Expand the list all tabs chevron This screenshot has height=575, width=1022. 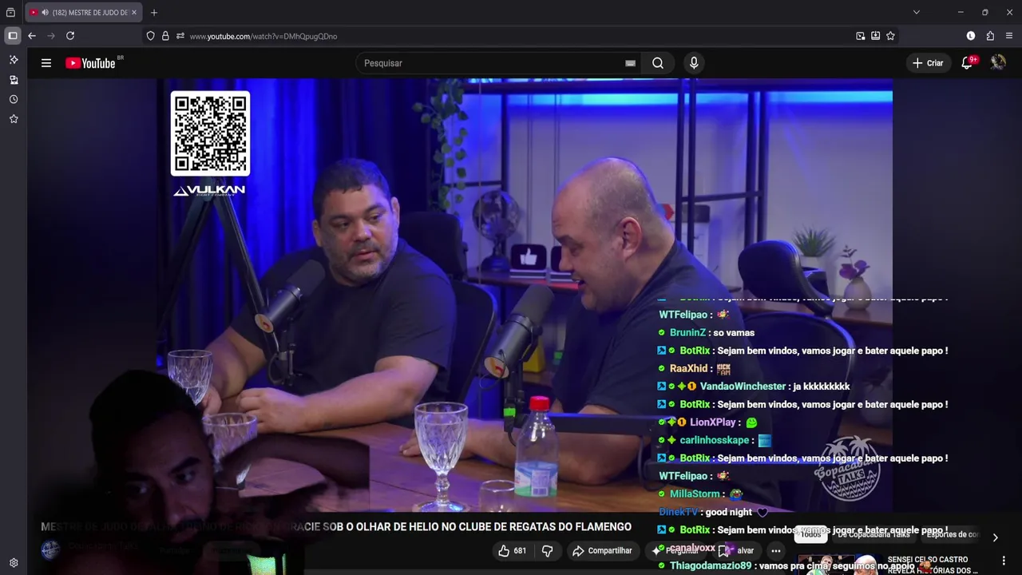click(917, 12)
